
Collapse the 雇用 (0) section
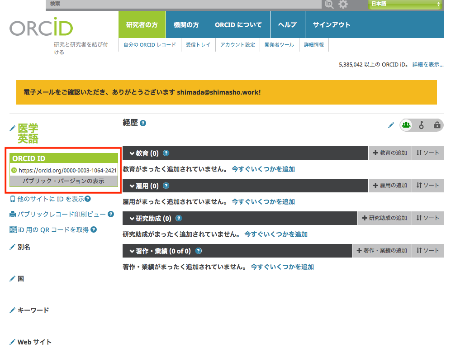132,186
